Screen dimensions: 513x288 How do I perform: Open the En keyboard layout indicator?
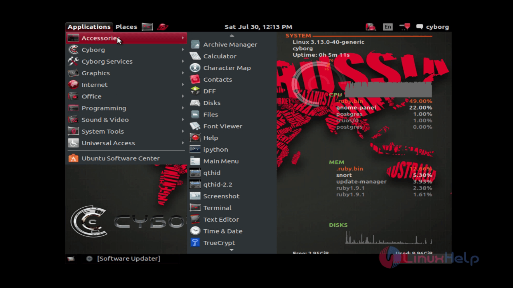tap(388, 27)
